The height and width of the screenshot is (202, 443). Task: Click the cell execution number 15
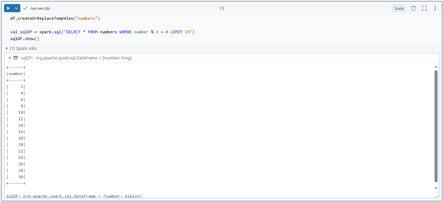[x=222, y=8]
